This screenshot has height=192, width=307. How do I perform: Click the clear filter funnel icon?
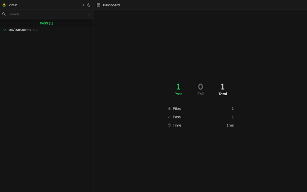[89, 14]
